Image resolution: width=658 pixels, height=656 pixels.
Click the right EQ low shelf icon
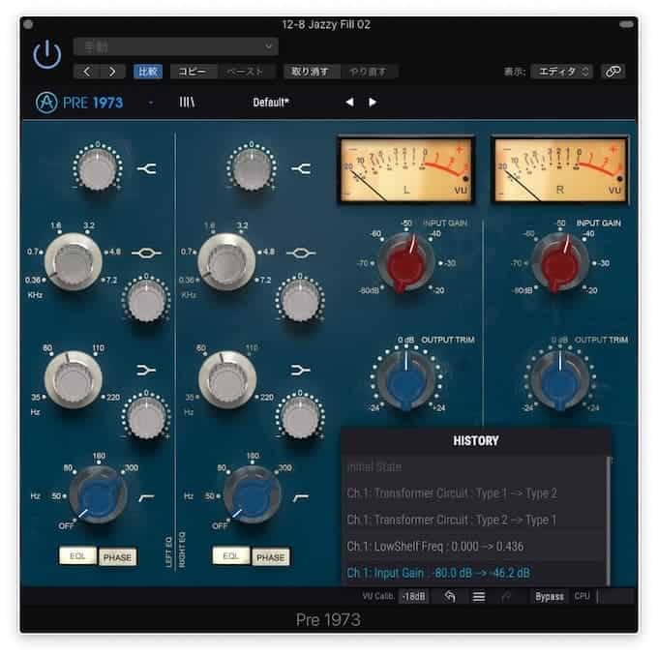coord(300,371)
